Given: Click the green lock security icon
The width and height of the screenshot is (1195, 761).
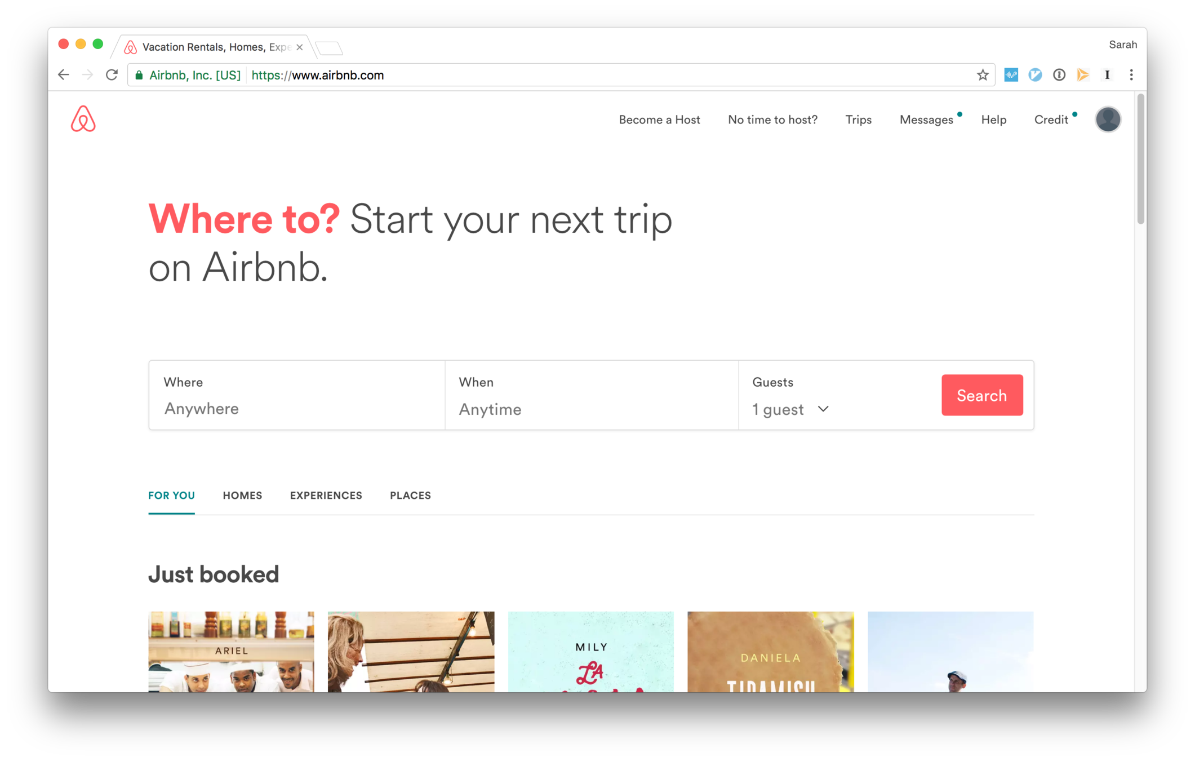Looking at the screenshot, I should coord(139,75).
